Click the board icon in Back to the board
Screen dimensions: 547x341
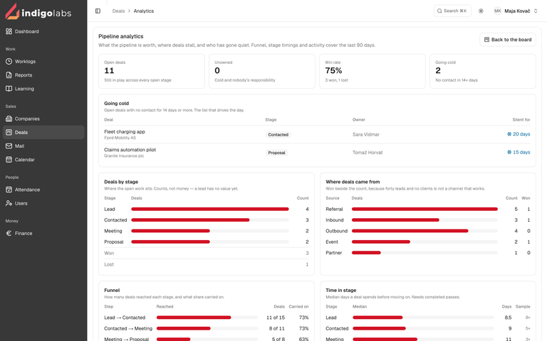486,40
